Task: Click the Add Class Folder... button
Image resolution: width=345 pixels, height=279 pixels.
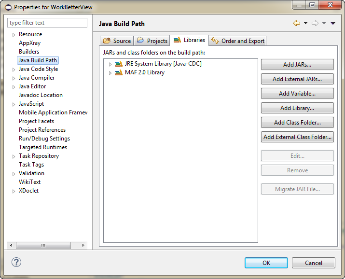Action: coord(297,122)
